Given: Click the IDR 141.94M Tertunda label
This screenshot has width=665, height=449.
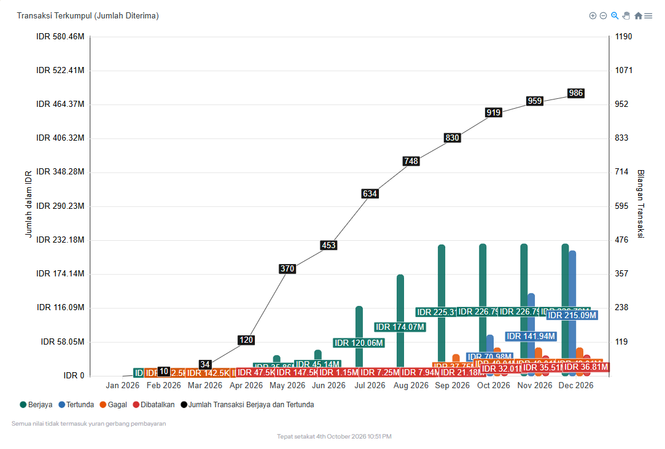Looking at the screenshot, I should coord(531,336).
